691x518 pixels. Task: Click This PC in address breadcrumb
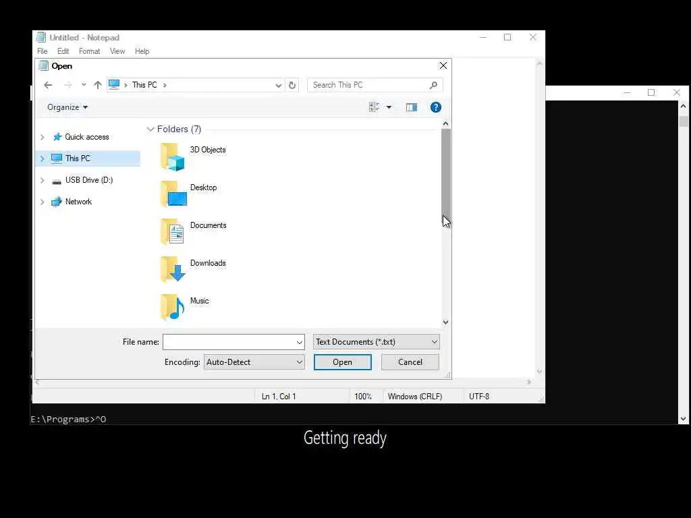pyautogui.click(x=144, y=85)
